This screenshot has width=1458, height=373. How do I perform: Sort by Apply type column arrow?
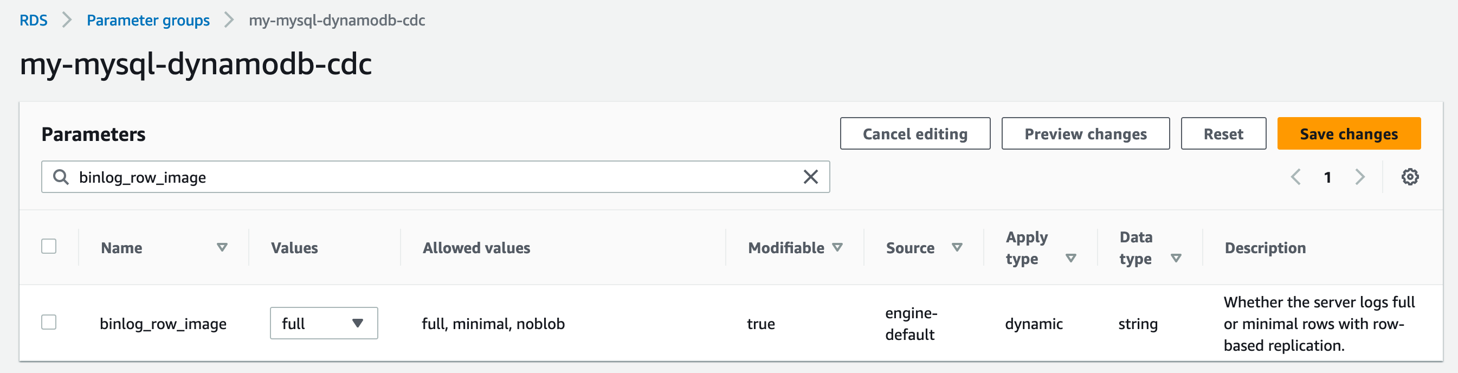(1070, 258)
